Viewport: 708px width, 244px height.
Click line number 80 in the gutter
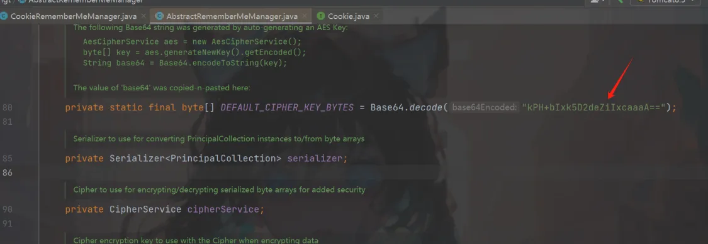click(x=8, y=108)
